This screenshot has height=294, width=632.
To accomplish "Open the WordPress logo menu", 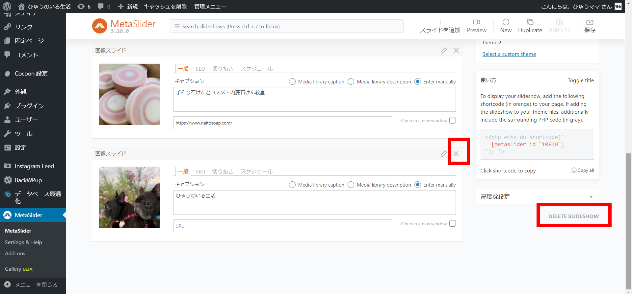I will (x=7, y=6).
